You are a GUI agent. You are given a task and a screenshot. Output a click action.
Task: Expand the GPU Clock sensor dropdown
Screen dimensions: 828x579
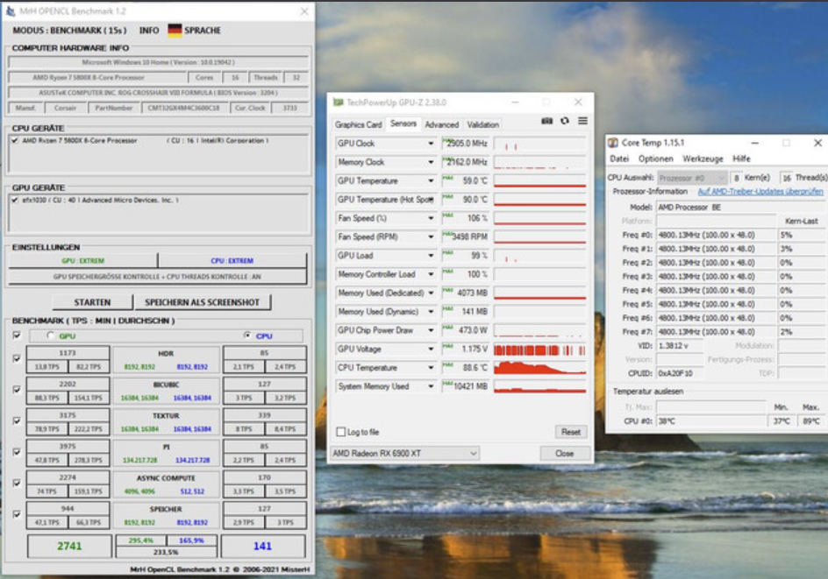click(431, 144)
